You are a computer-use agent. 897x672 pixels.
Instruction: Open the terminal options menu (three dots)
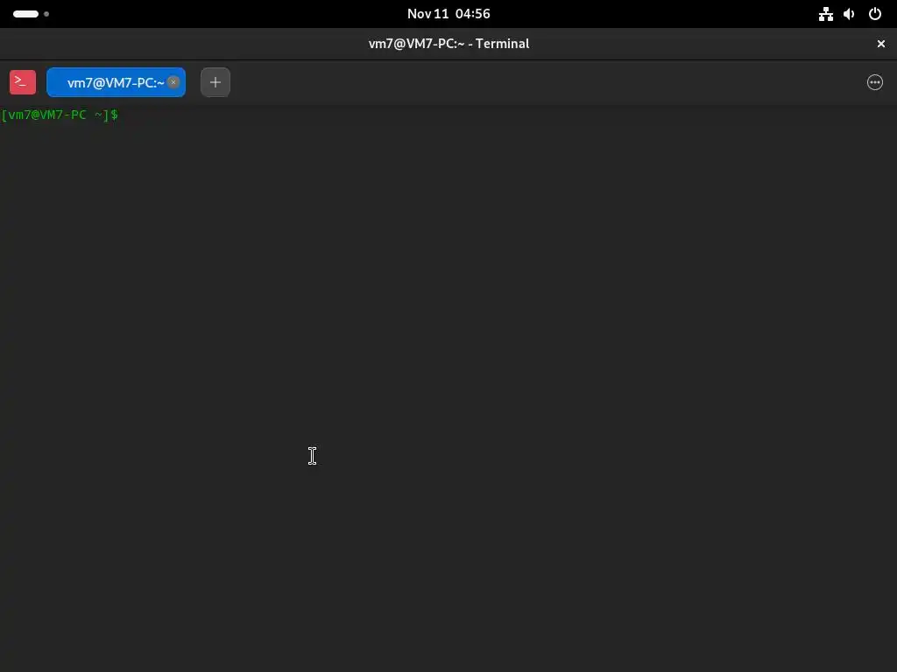tap(875, 82)
